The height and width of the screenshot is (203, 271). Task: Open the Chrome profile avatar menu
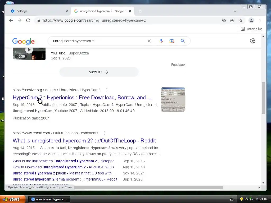coord(251,20)
